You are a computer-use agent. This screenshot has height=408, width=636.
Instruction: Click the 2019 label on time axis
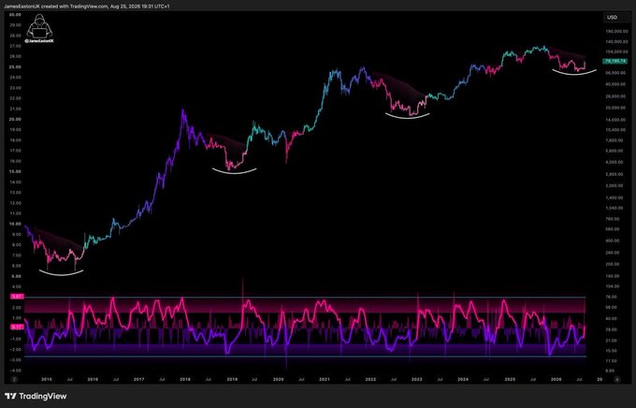click(232, 379)
